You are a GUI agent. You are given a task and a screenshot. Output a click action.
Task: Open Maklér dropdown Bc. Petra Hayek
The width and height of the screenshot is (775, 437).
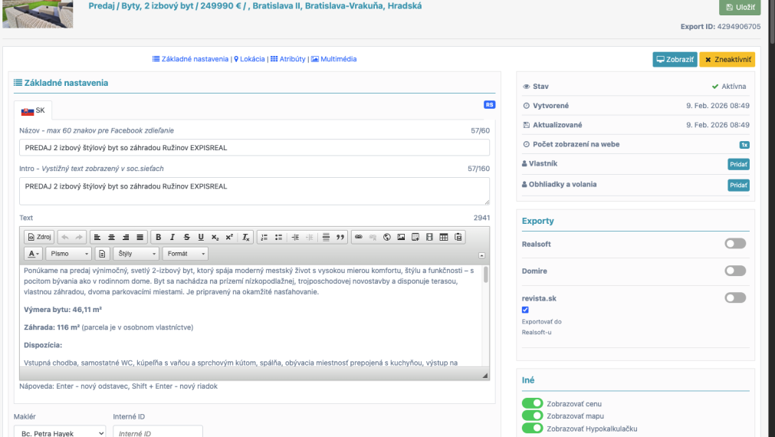coord(60,432)
